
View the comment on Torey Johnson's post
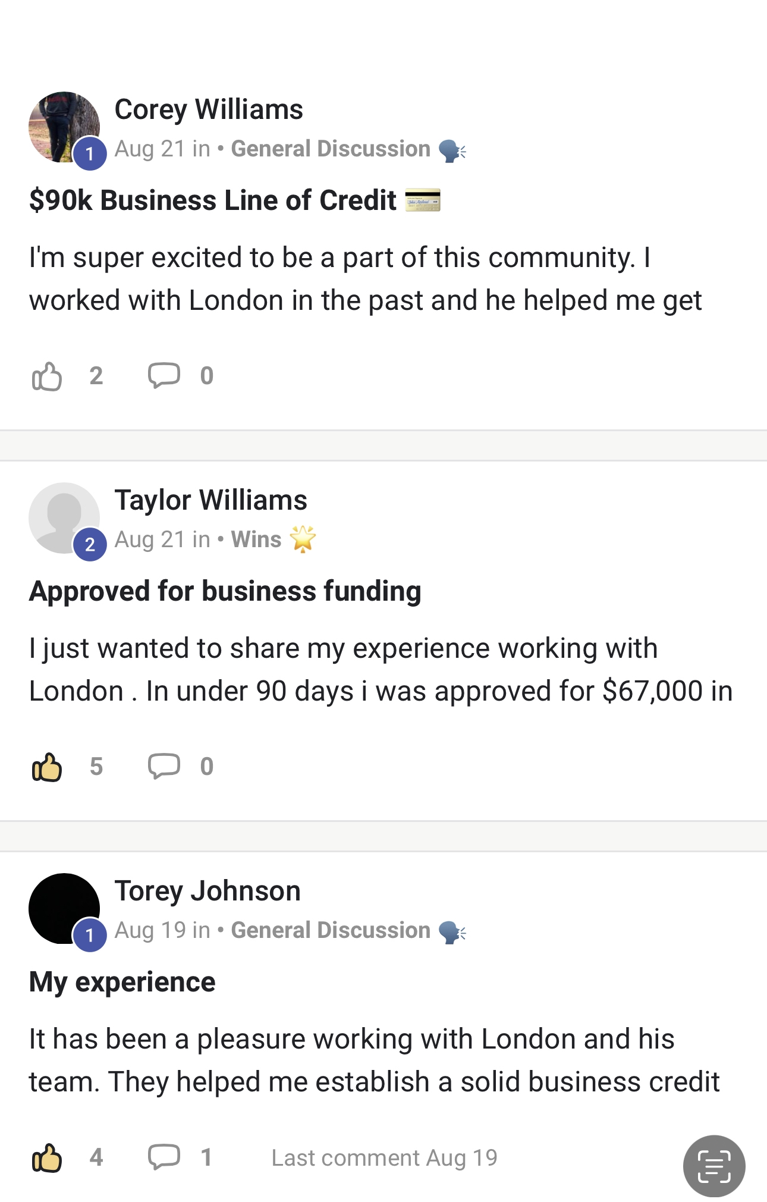164,1157
